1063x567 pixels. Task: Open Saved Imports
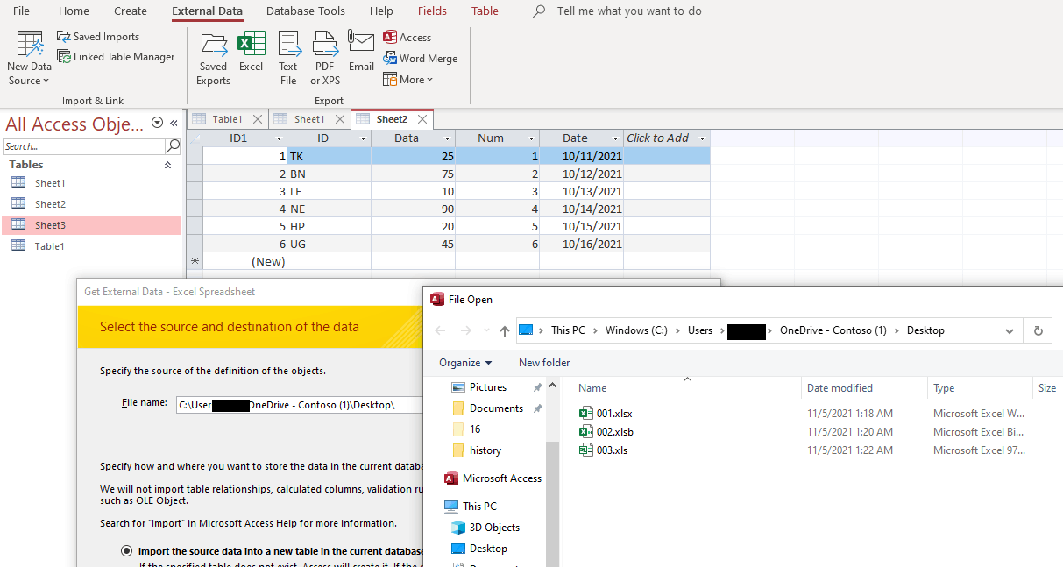click(x=98, y=37)
